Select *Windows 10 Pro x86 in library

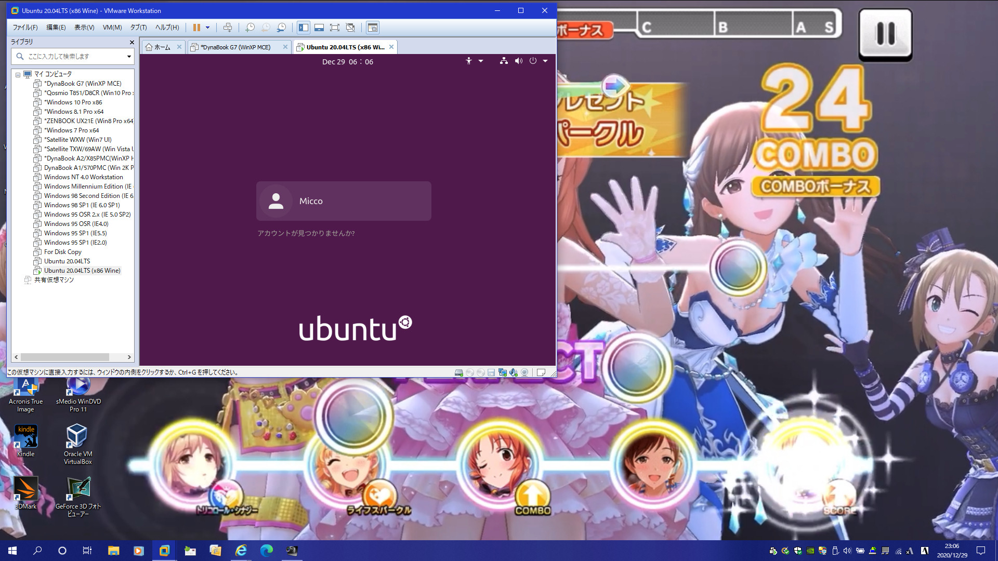(68, 102)
